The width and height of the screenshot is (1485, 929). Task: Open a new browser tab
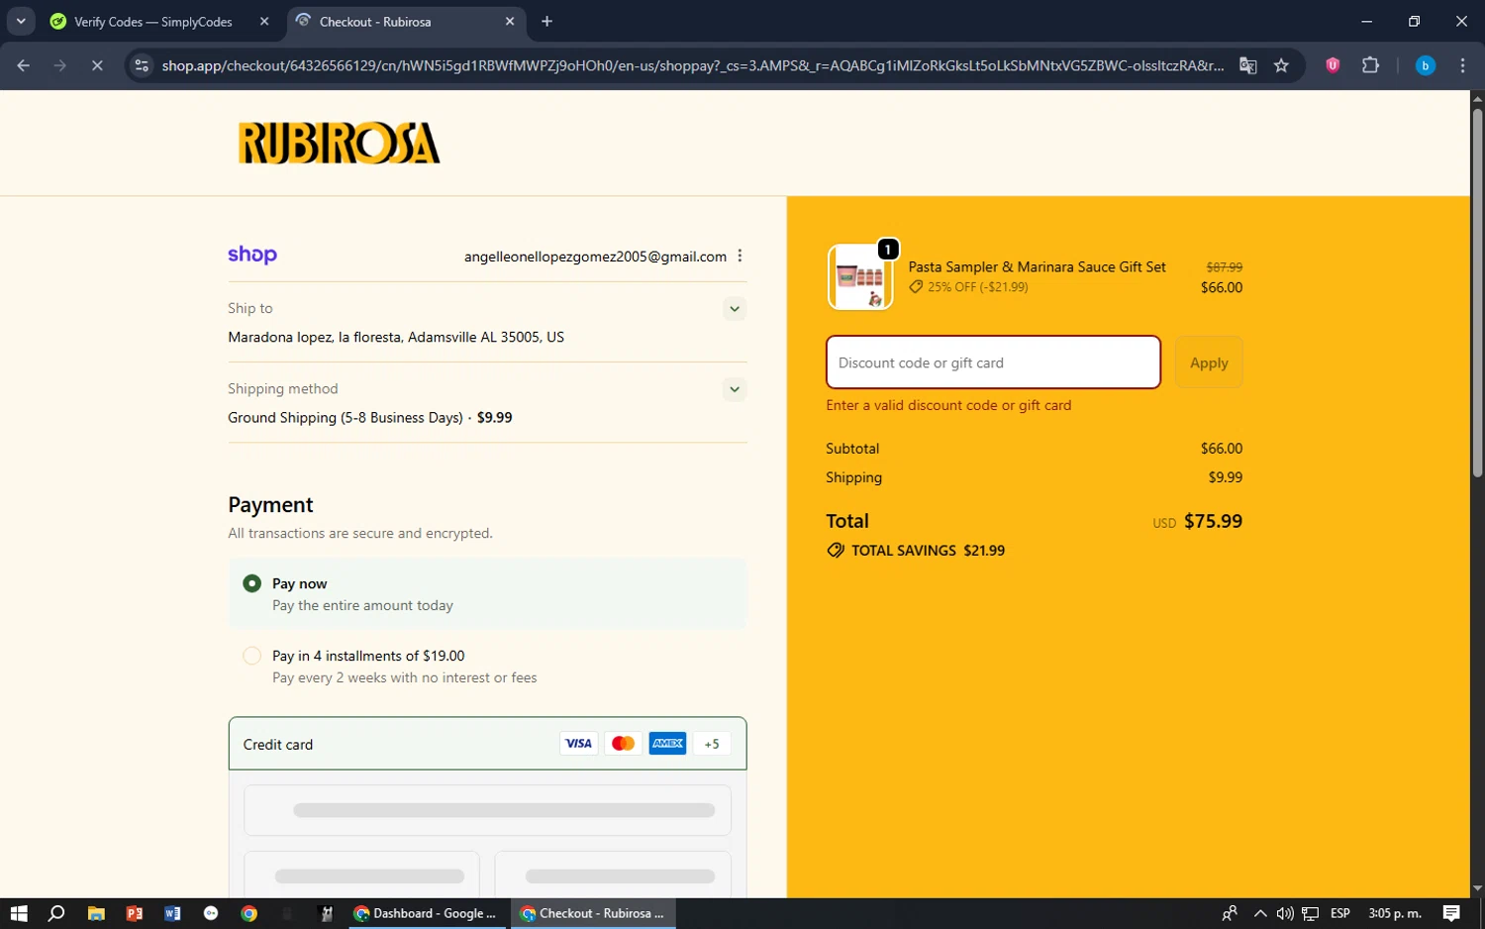click(546, 22)
